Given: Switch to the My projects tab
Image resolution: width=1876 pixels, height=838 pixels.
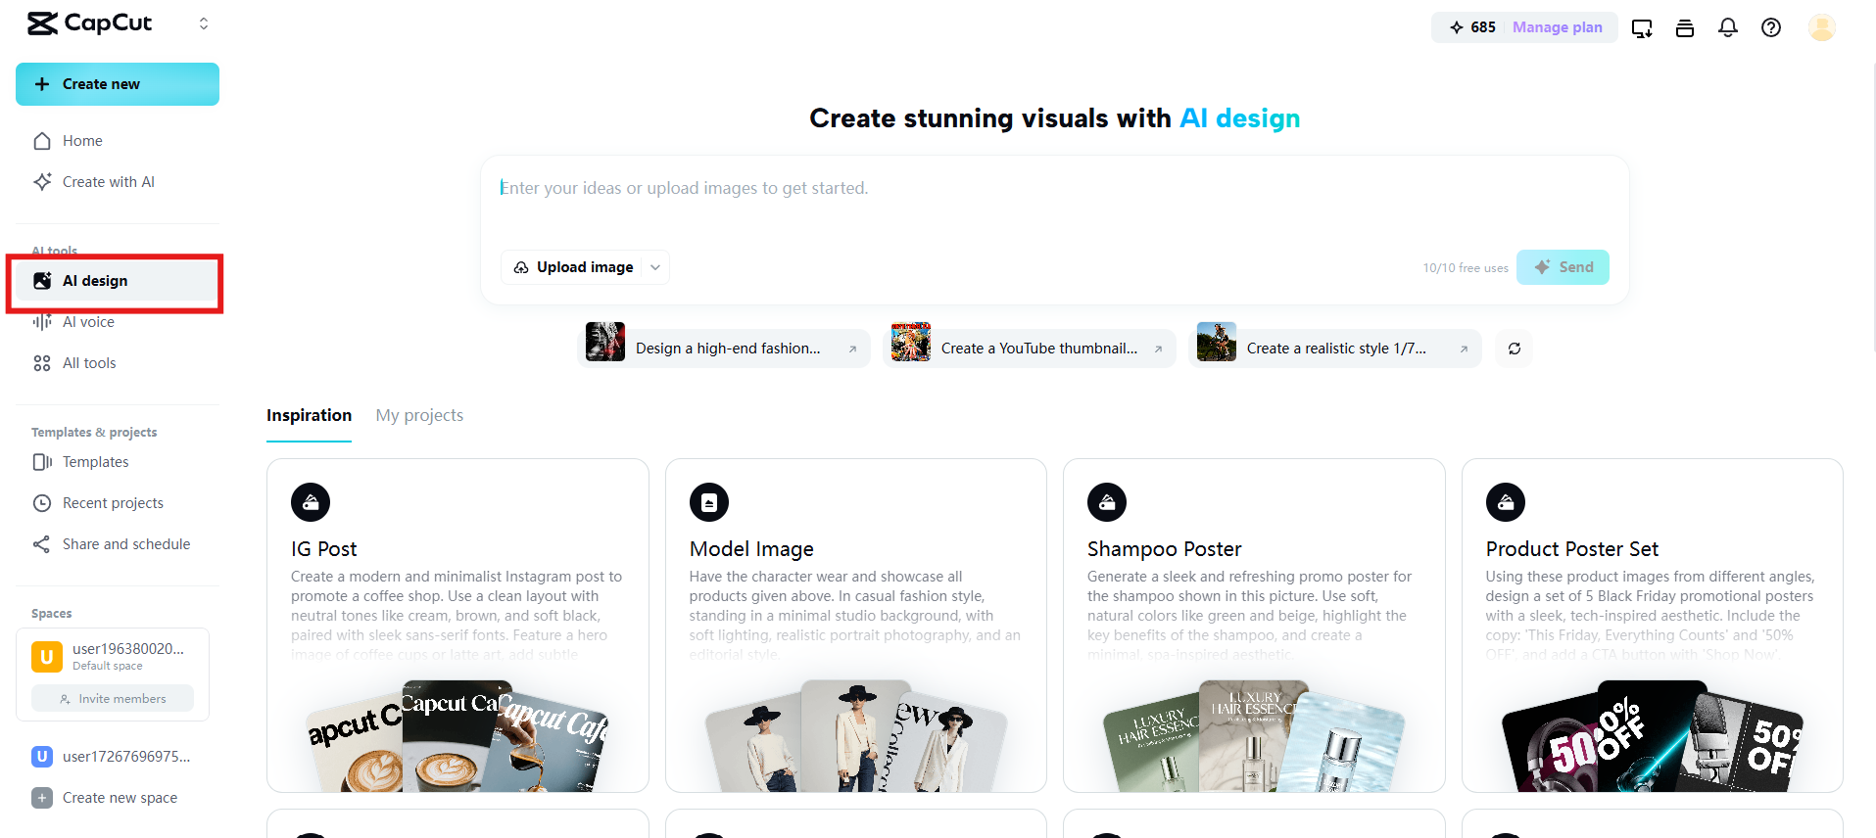Looking at the screenshot, I should [419, 415].
